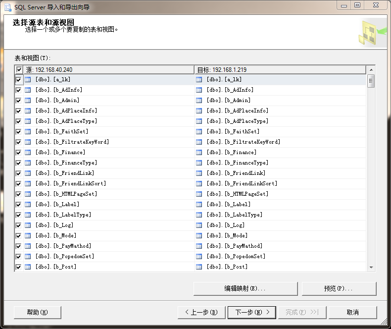
Task: Click source table icon for [dbo].[b_FaithSet]
Action: 28,131
